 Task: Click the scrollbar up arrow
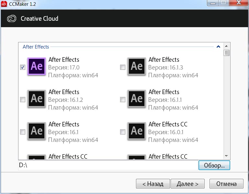coord(226,46)
